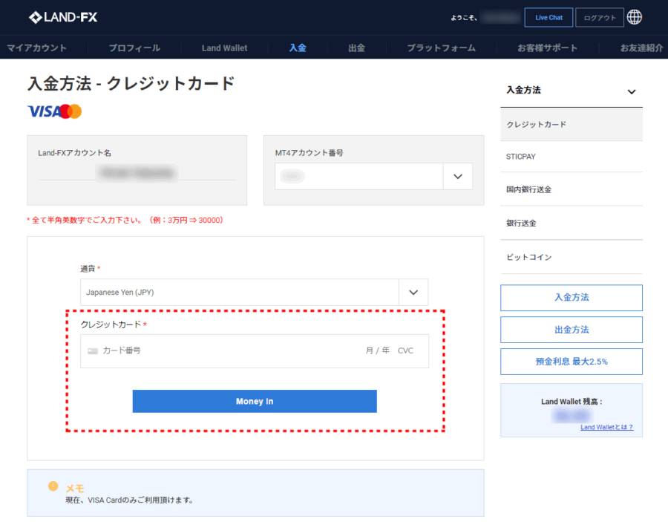
Task: Open お客様サポート menu
Action: point(548,48)
